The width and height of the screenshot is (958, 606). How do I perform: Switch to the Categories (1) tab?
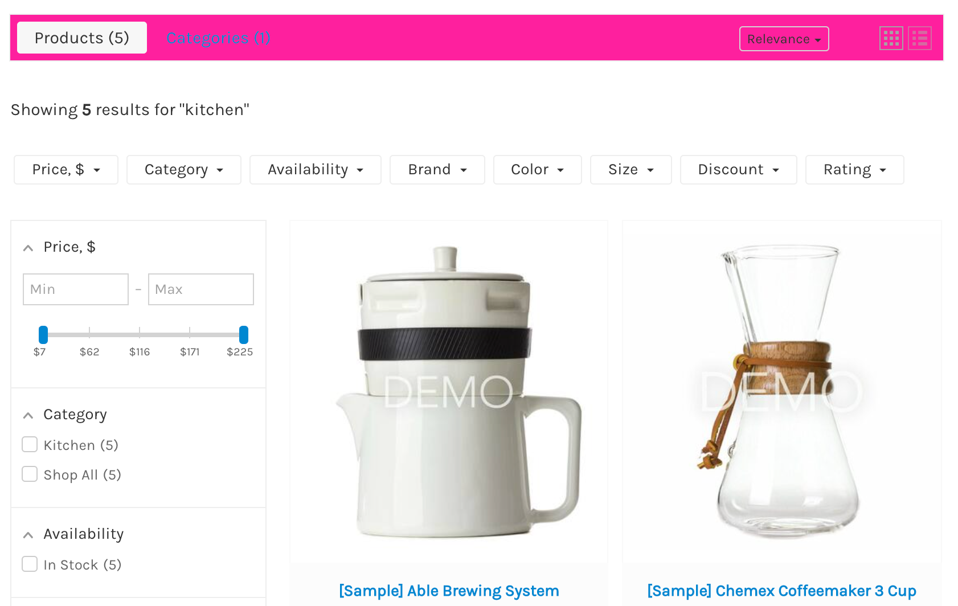pyautogui.click(x=219, y=38)
